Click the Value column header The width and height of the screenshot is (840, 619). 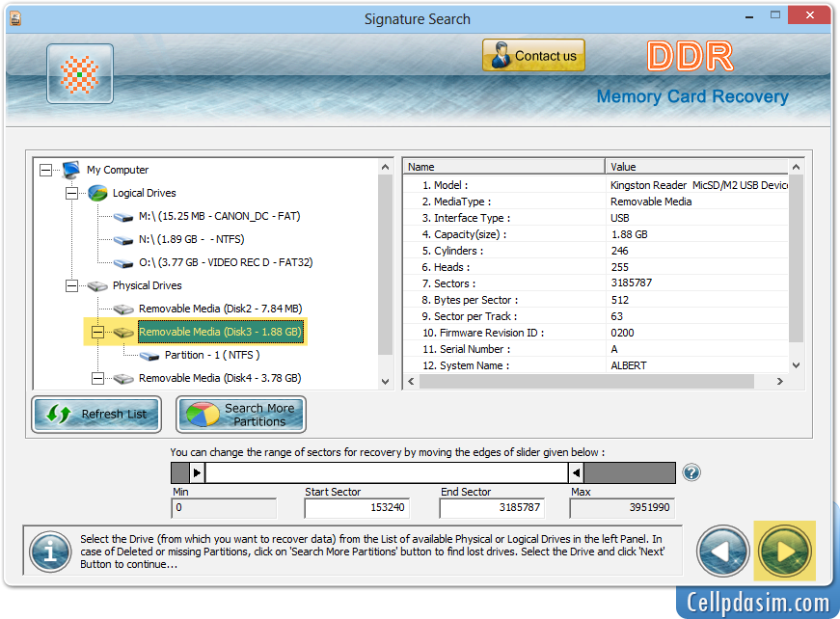click(x=697, y=167)
